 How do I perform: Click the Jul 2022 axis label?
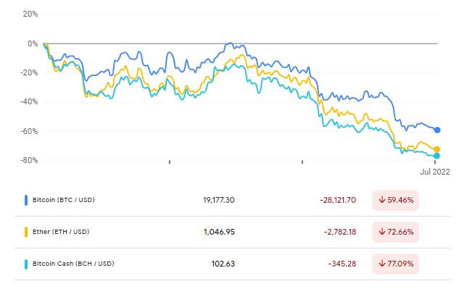(x=435, y=172)
